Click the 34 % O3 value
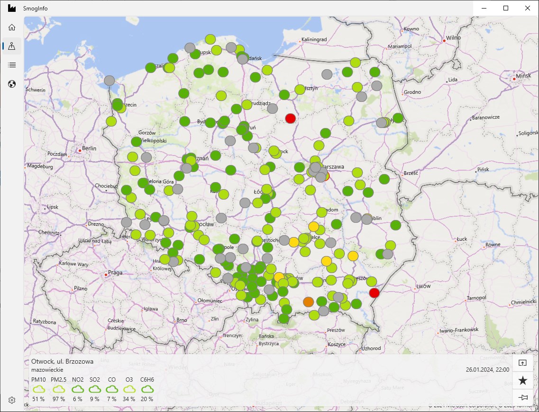Screen dimensions: 539x412 coord(129,399)
